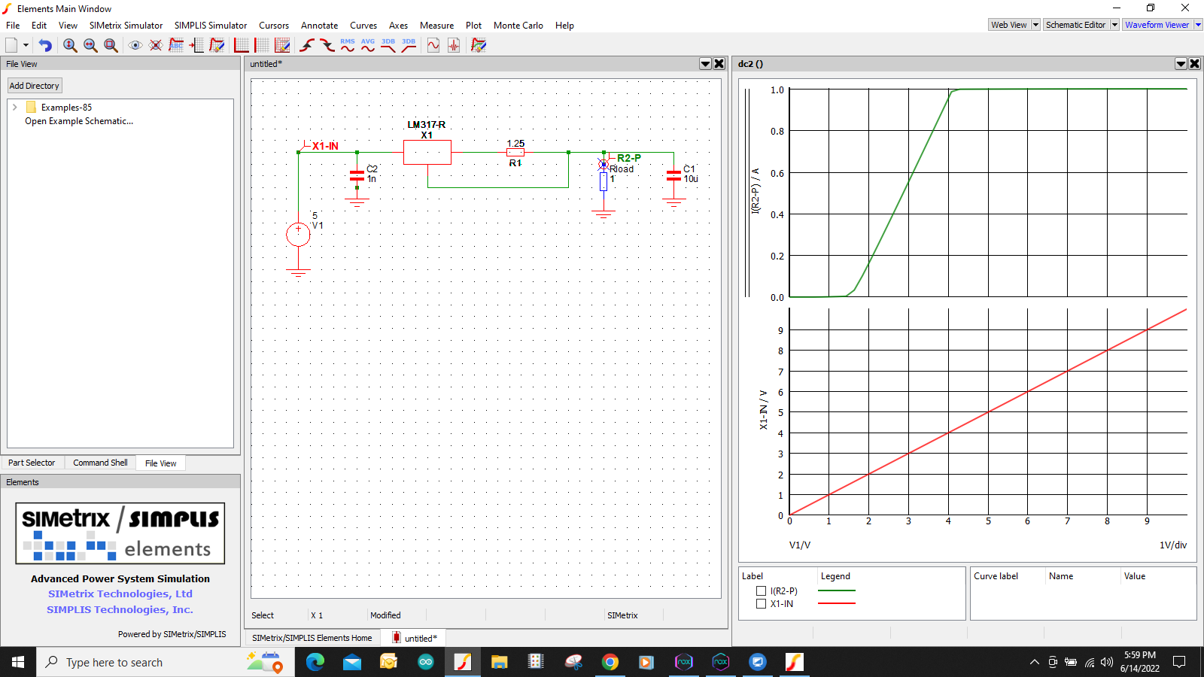Screen dimensions: 1204x677
Task: Tick the X1-IN curve checkbox
Action: [x=761, y=604]
